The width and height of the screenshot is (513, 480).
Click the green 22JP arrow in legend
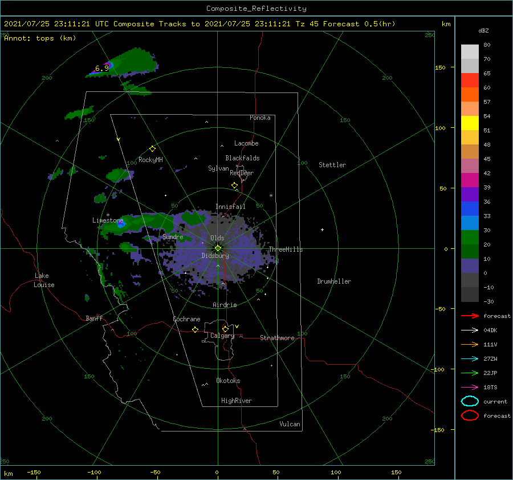pyautogui.click(x=470, y=373)
